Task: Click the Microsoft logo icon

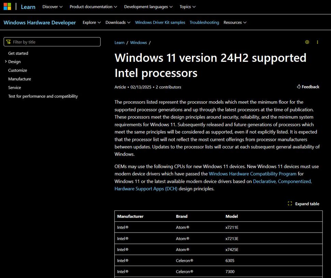Action: 7,6
